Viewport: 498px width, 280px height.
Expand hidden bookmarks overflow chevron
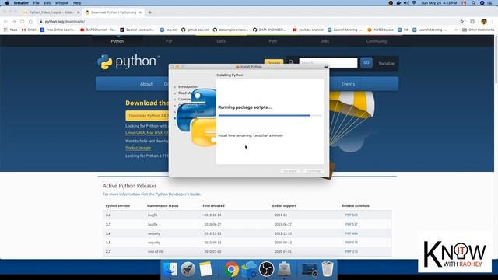[x=456, y=30]
